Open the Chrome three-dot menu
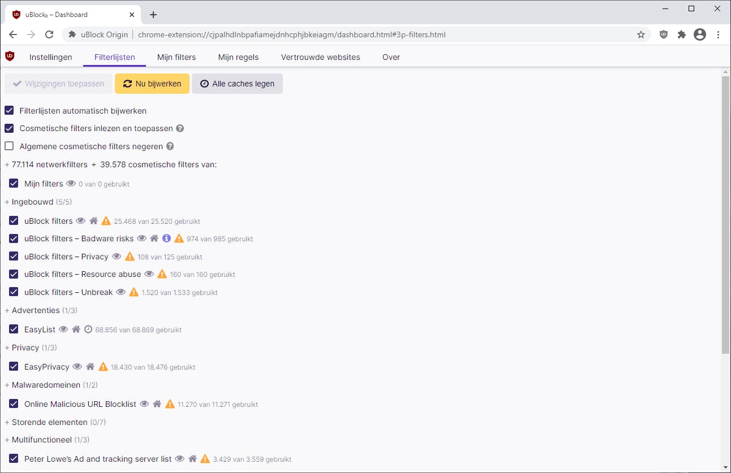The image size is (731, 473). [x=718, y=34]
